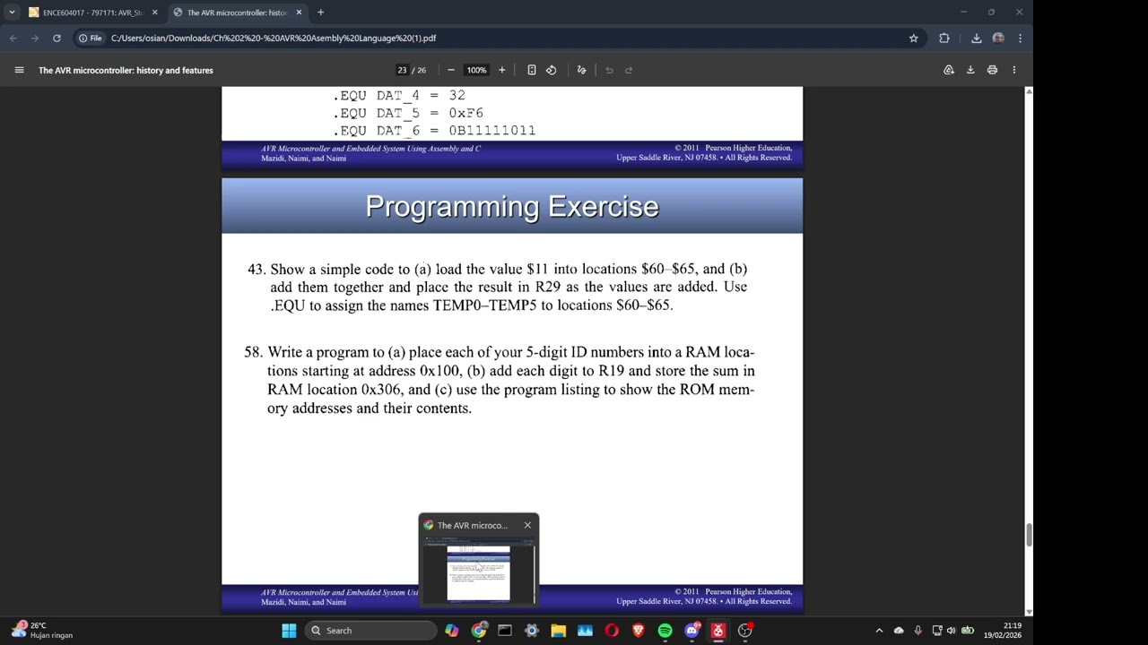This screenshot has width=1148, height=645.
Task: Click the Redo annotation arrow
Action: click(x=629, y=70)
